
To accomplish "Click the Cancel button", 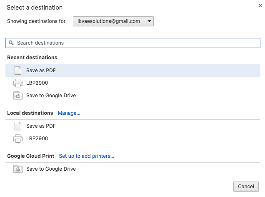I will click(x=246, y=187).
